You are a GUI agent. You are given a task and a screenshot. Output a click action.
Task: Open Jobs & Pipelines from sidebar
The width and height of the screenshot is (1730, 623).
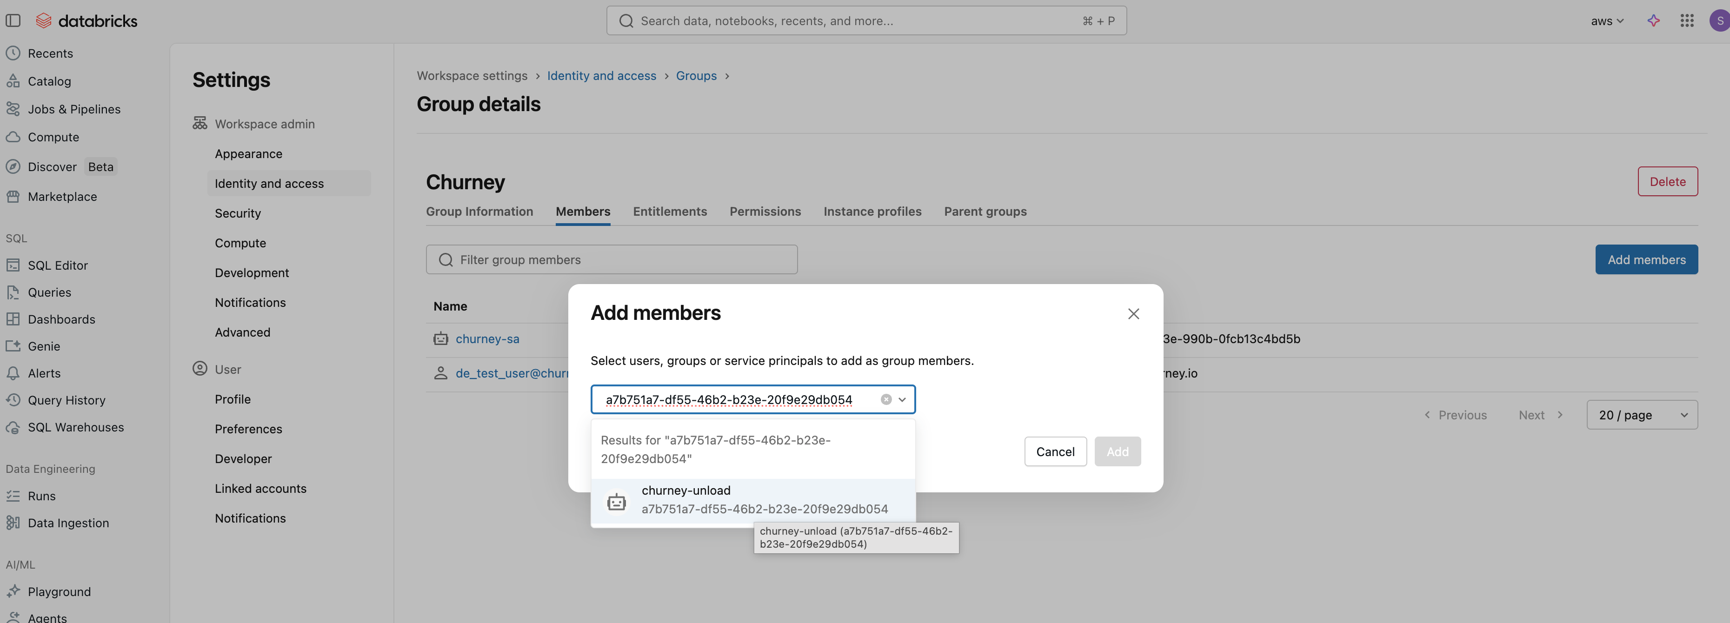(x=74, y=109)
